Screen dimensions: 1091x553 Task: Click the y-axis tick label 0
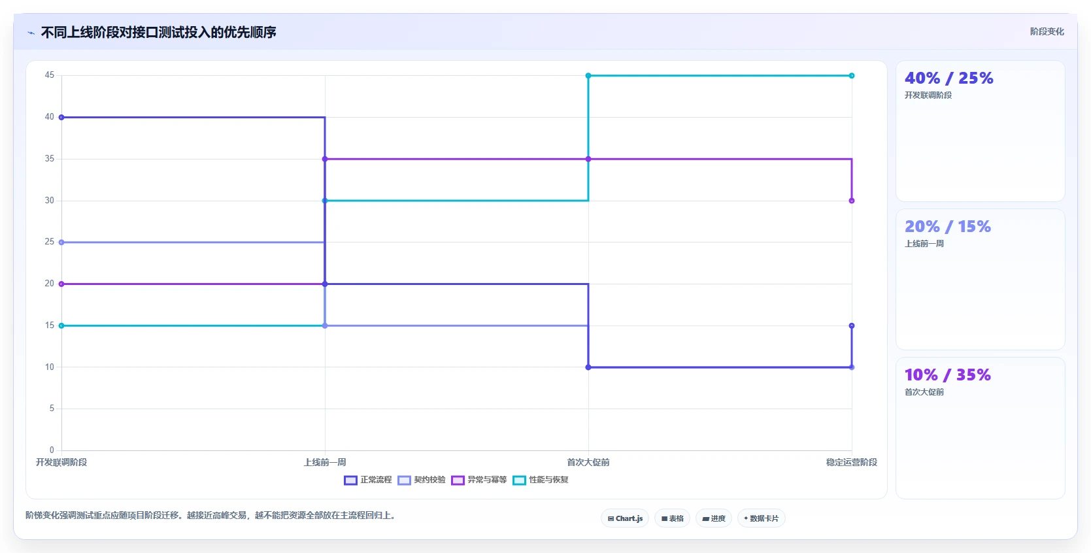(x=52, y=450)
